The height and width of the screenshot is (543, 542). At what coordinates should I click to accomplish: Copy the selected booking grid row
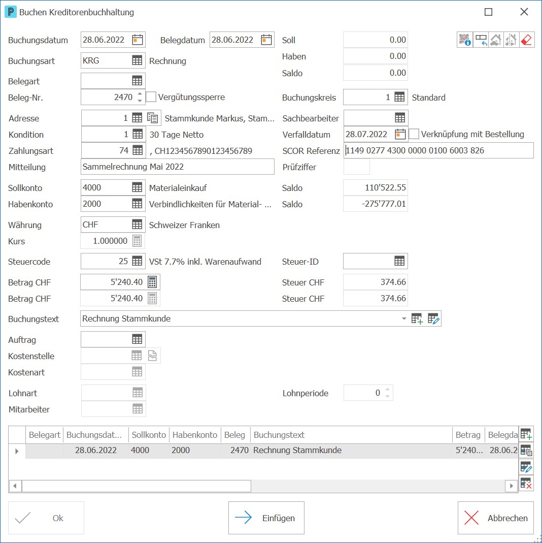tap(526, 451)
